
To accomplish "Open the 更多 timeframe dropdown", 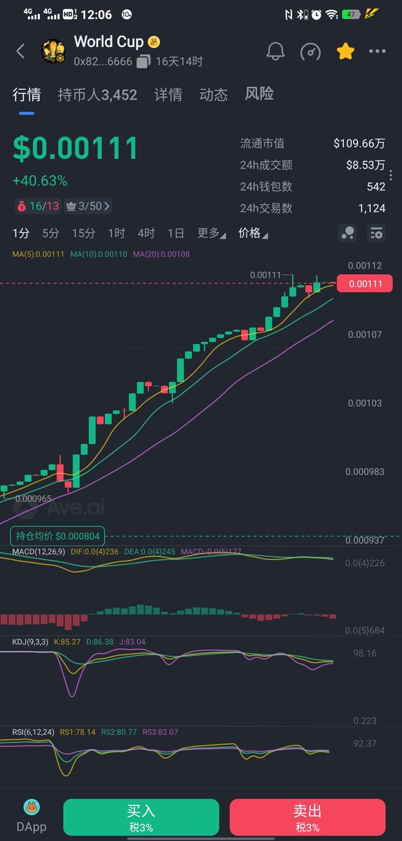I will tap(212, 233).
